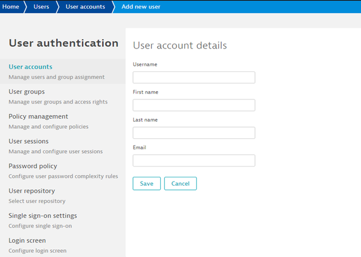Open the Policy management section
Screen dimensions: 361x257
coord(38,116)
